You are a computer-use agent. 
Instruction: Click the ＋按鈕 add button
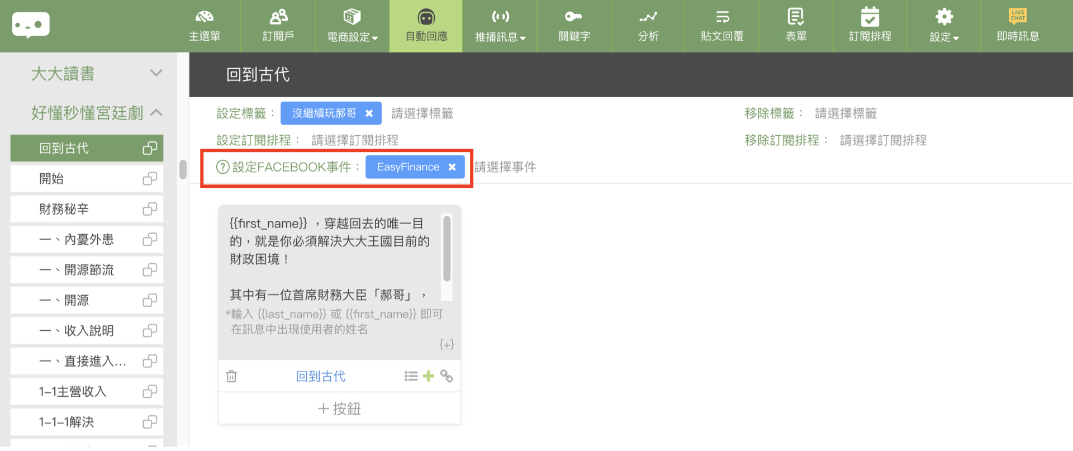339,409
